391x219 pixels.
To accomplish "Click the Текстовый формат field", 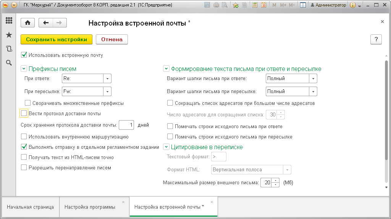I will pyautogui.click(x=219, y=157).
